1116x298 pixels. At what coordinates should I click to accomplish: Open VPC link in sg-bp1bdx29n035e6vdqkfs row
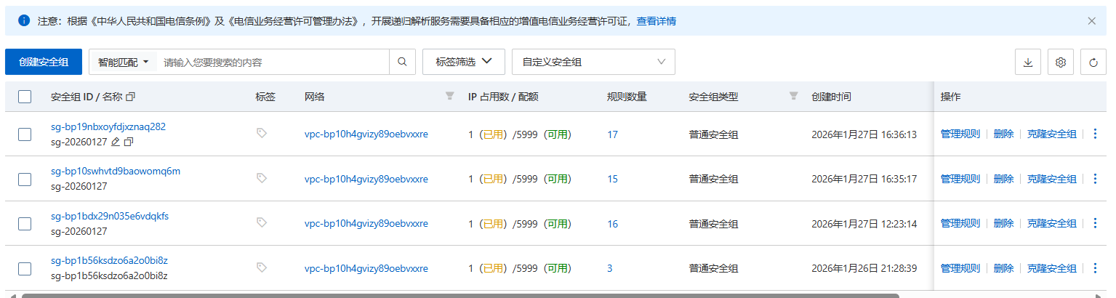[366, 224]
